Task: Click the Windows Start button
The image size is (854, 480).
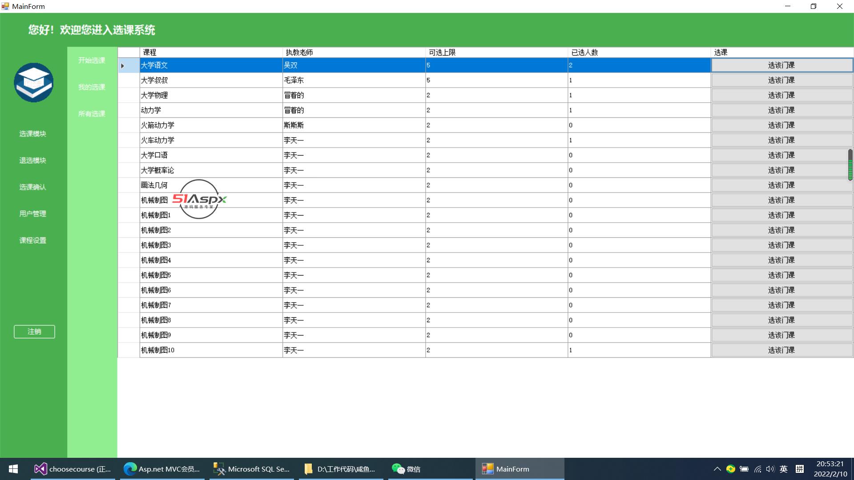Action: (x=13, y=469)
